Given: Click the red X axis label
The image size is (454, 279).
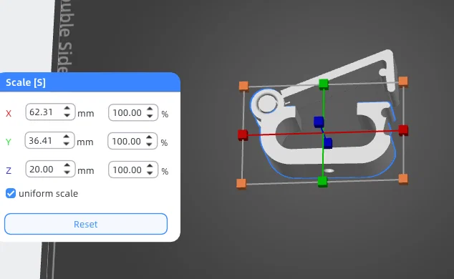Looking at the screenshot, I should coord(9,113).
